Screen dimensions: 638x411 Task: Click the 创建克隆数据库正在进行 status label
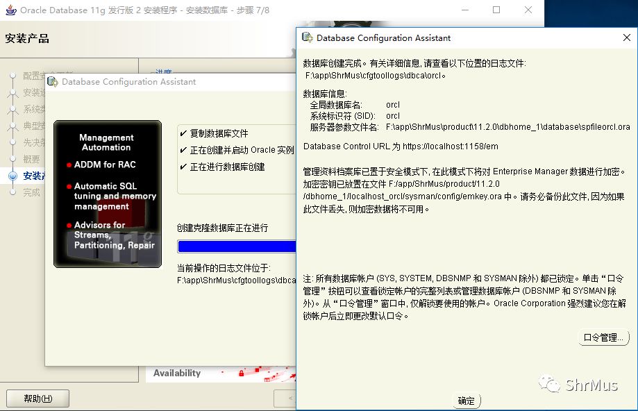point(223,228)
